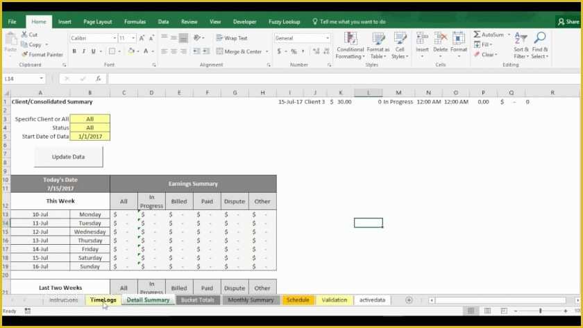Click the Insert Function fx icon
583x328 pixels.
[x=98, y=78]
